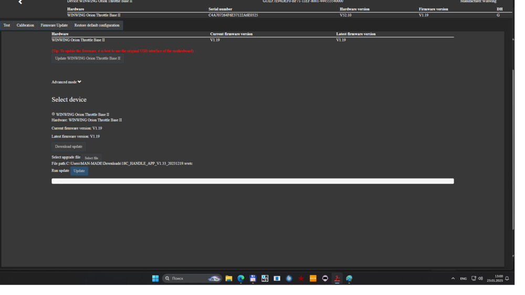Click the Download update button
The height and width of the screenshot is (295, 525).
(69, 146)
